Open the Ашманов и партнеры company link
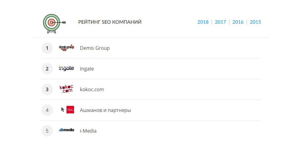The image size is (301, 150). pos(105,110)
